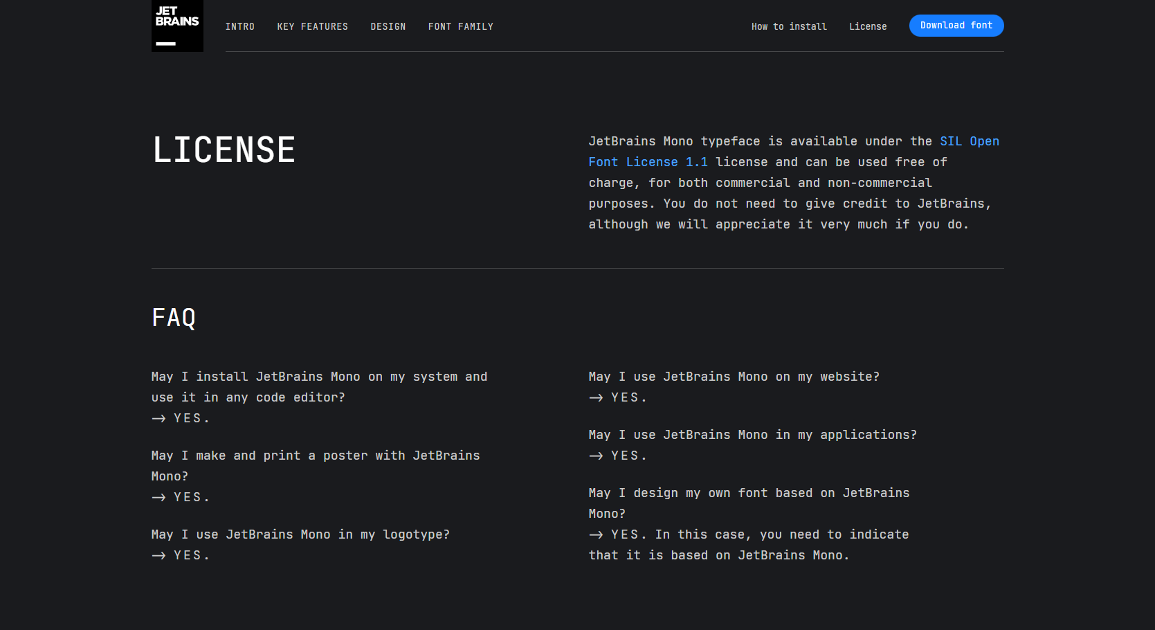Click the Download font button
Viewport: 1155px width, 630px height.
(x=956, y=26)
